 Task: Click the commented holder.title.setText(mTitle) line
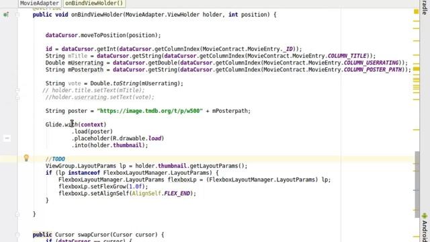tap(93, 90)
